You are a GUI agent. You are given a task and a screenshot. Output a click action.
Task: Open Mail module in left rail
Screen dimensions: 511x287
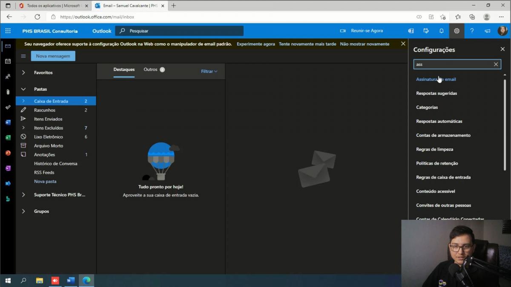[x=8, y=46]
